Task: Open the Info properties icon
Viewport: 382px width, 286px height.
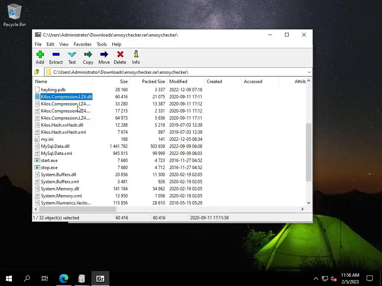Action: [x=136, y=54]
